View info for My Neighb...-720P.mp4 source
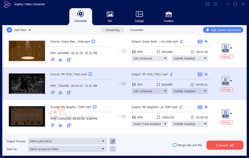The height and width of the screenshot is (158, 249). (95, 107)
